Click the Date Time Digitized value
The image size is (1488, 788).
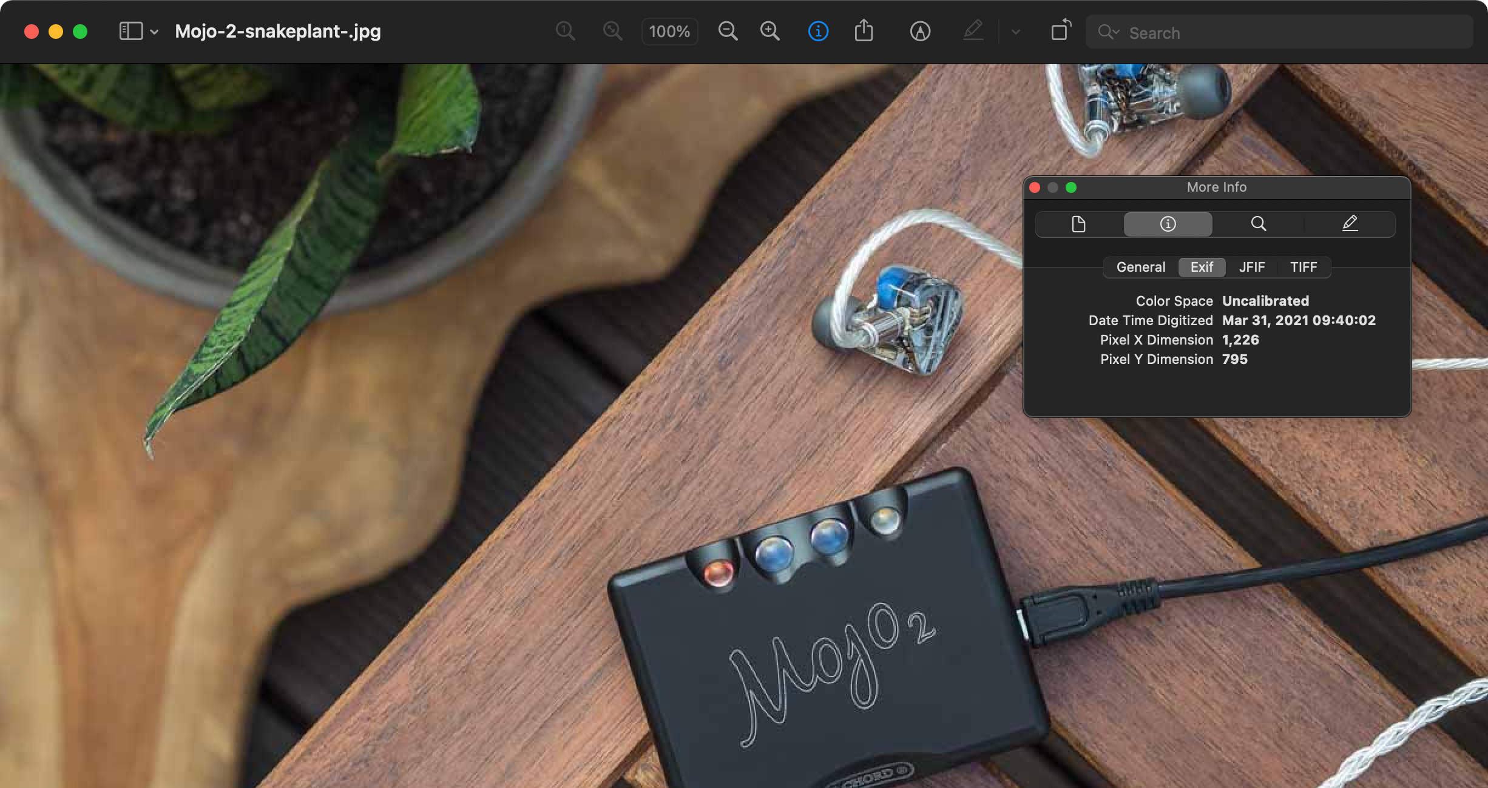tap(1299, 320)
